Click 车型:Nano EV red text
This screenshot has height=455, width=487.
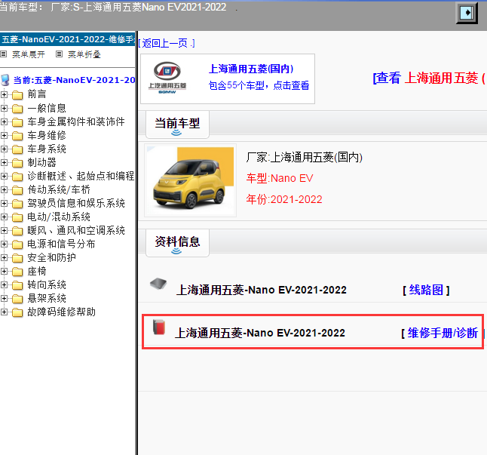280,178
